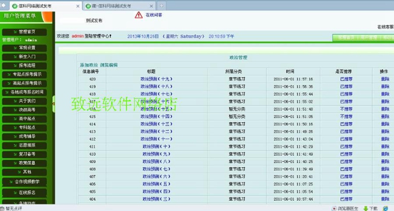Click the back arrow icon at top left
The image size is (394, 211).
[x=3, y=5]
